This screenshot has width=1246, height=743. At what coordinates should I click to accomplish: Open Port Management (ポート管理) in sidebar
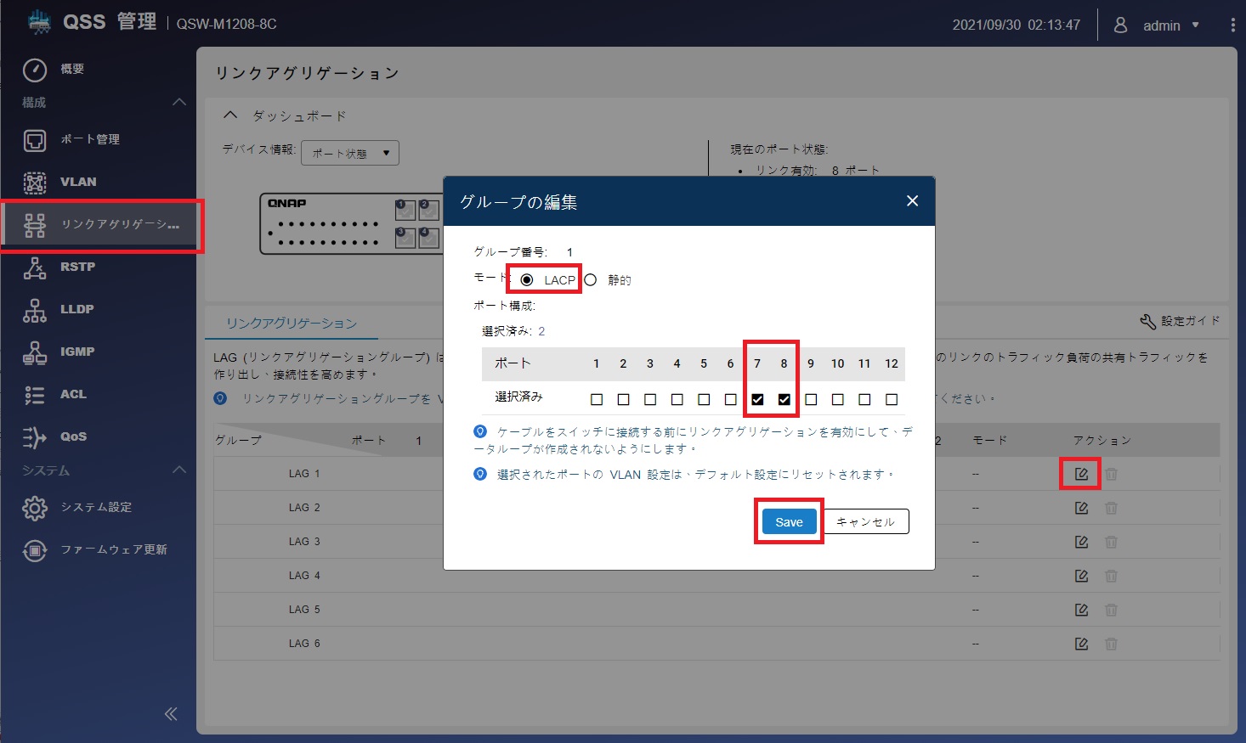[89, 139]
